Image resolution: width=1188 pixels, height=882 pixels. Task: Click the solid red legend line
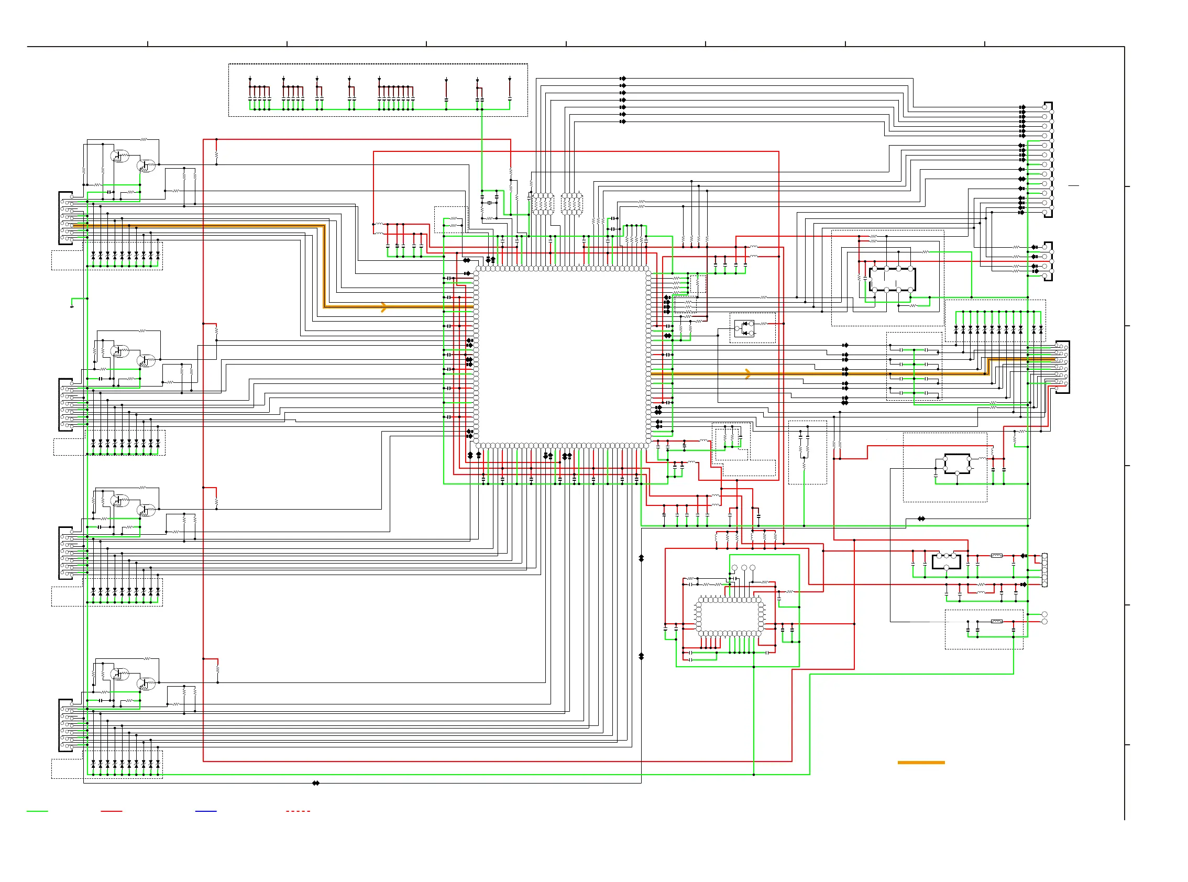(112, 811)
